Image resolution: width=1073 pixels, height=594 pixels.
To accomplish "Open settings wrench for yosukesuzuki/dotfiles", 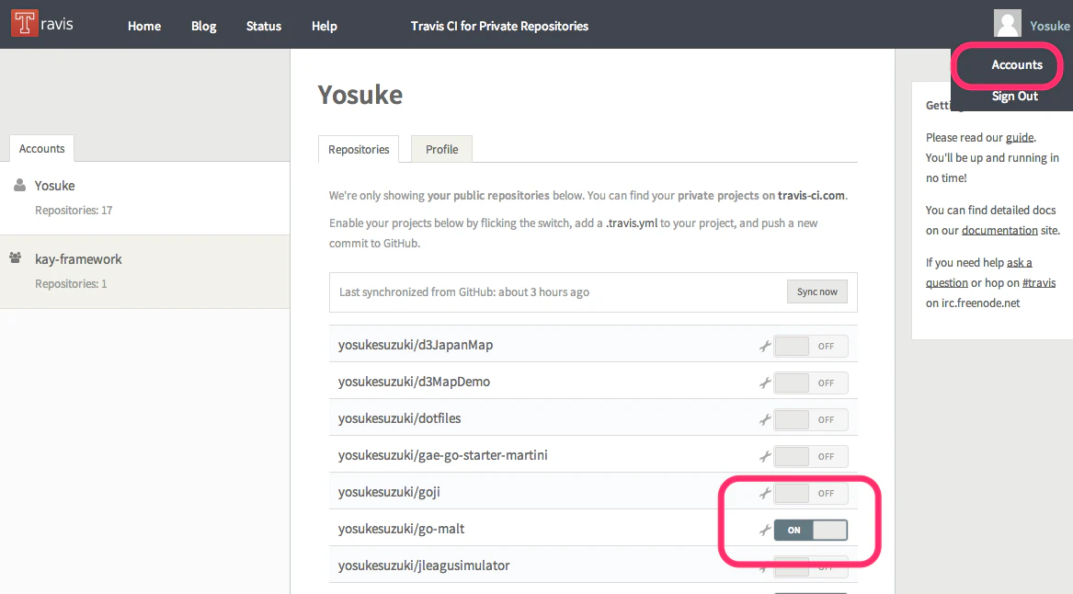I will 765,419.
